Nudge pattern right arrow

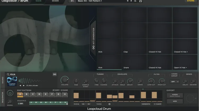pos(89,104)
